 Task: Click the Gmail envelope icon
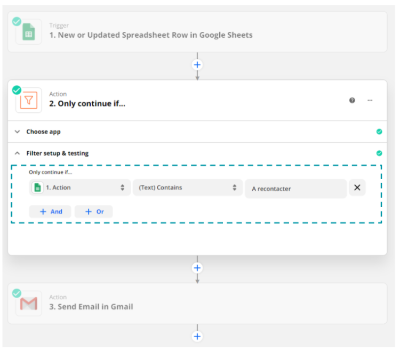coord(29,304)
